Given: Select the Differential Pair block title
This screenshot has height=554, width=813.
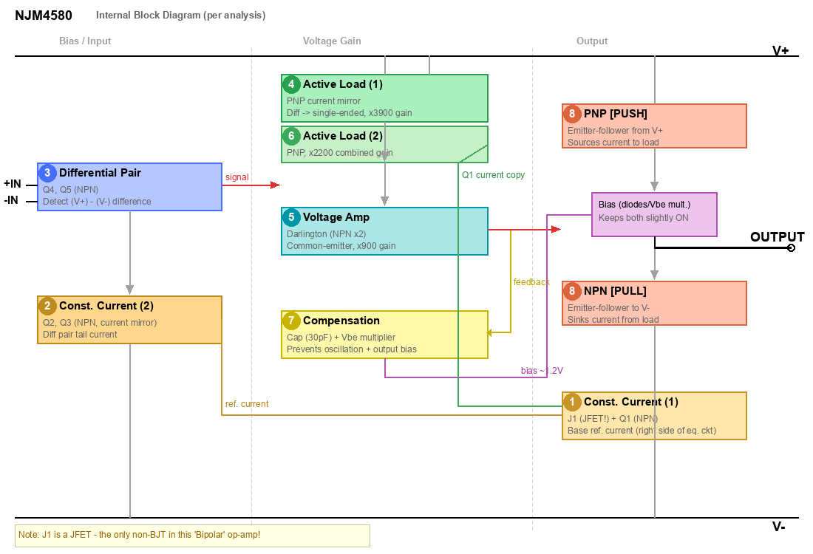Looking at the screenshot, I should pyautogui.click(x=100, y=173).
